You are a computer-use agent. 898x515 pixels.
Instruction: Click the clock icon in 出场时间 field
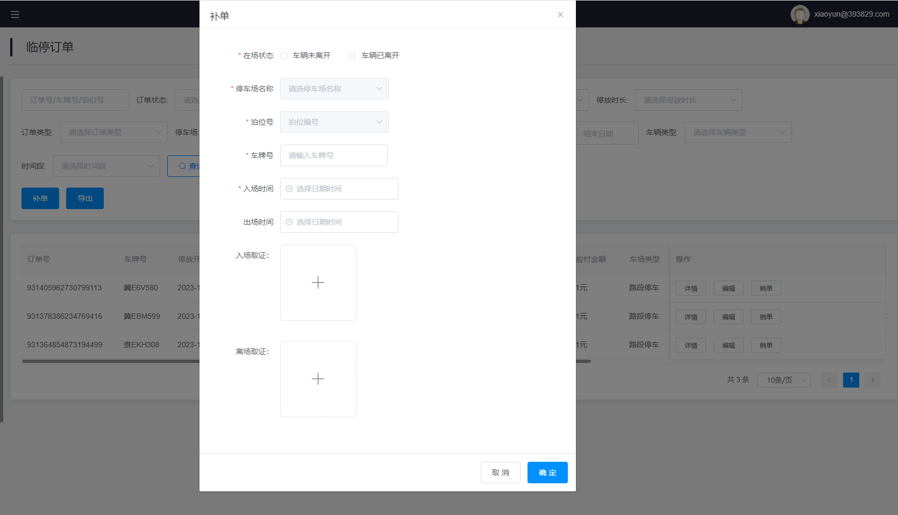(289, 222)
